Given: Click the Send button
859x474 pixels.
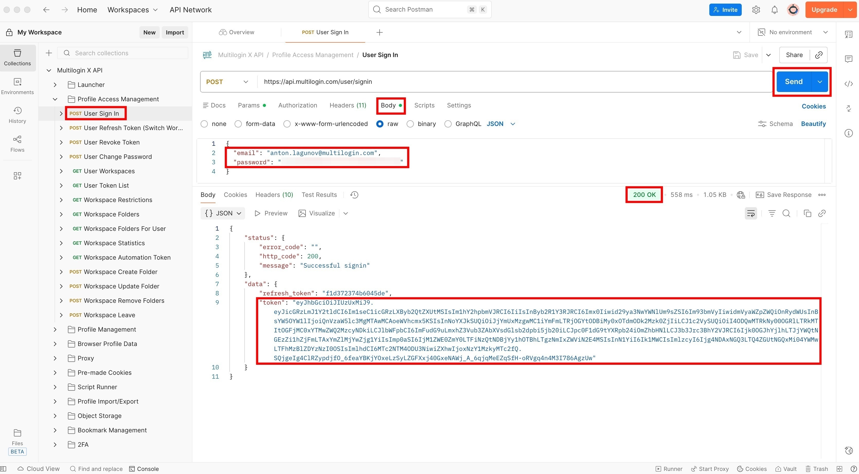Looking at the screenshot, I should click(x=794, y=81).
